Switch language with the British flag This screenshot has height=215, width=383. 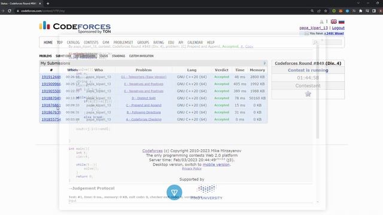(x=334, y=21)
